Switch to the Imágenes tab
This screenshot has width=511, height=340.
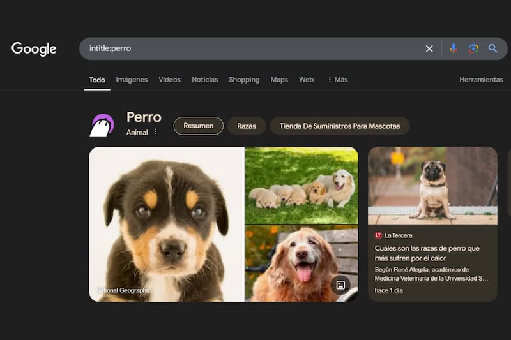click(132, 80)
